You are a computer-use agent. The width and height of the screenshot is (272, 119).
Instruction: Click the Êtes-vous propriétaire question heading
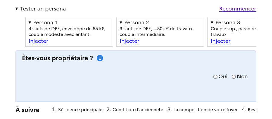point(58,58)
